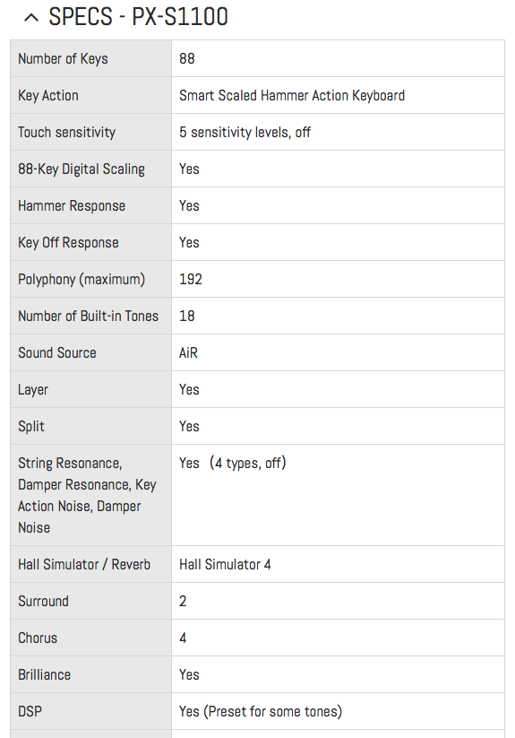This screenshot has width=515, height=738.
Task: Select the Polyphony maximum value 192
Action: [x=191, y=279]
